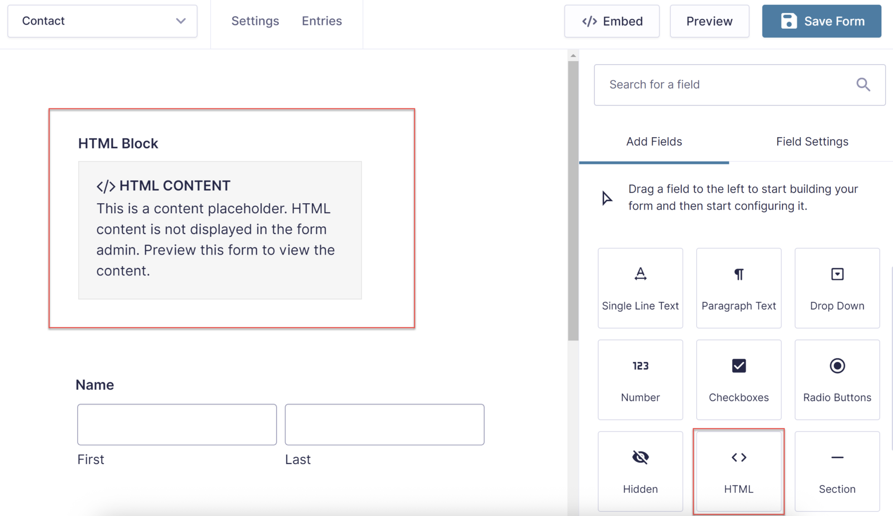Image resolution: width=893 pixels, height=516 pixels.
Task: Click the Embed button
Action: tap(612, 21)
